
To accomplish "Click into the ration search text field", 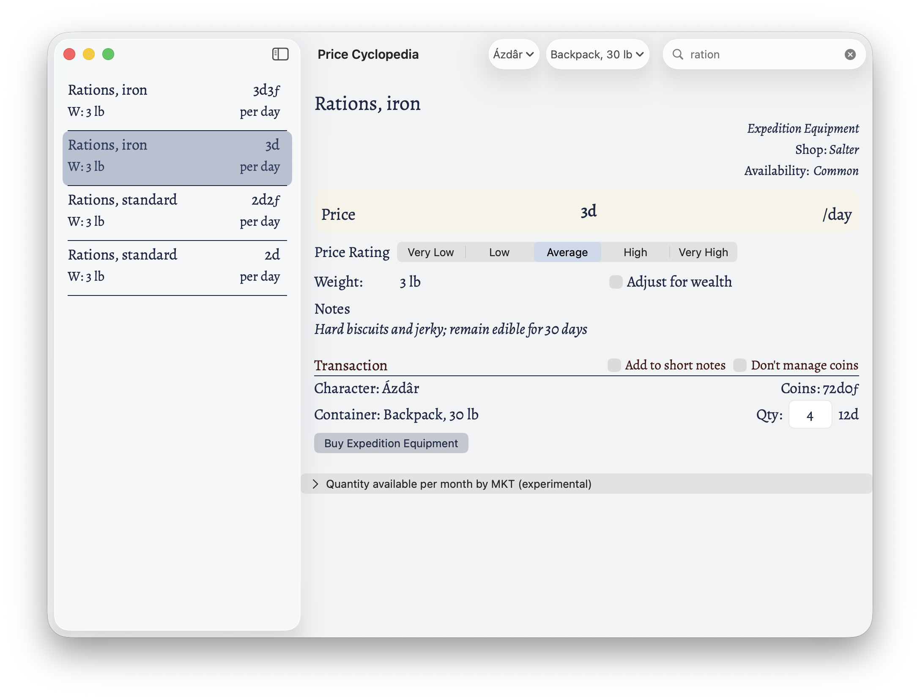I will click(x=761, y=55).
